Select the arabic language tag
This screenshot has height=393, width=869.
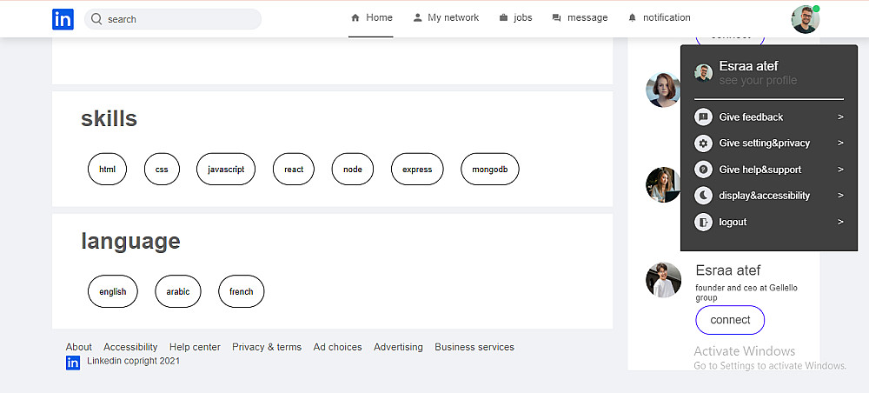(178, 292)
